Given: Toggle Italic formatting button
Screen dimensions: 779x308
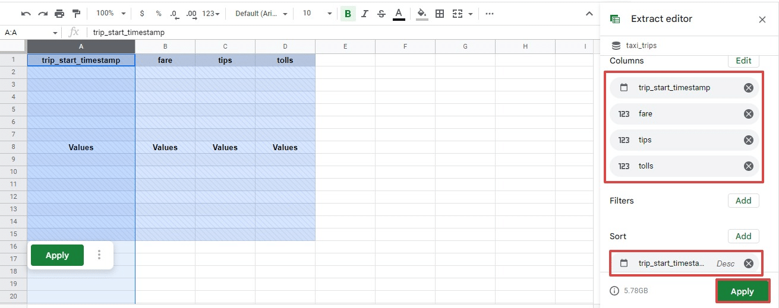Looking at the screenshot, I should [x=364, y=13].
